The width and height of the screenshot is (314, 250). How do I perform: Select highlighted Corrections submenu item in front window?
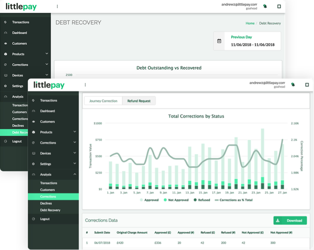click(53, 197)
